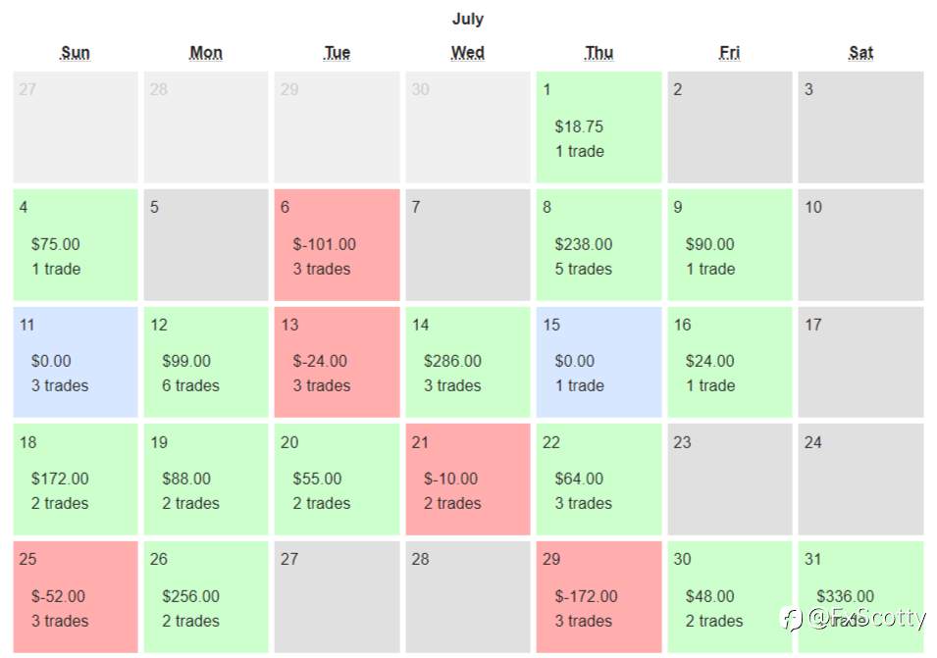Select July 18 cell with $172.00

pyautogui.click(x=76, y=480)
